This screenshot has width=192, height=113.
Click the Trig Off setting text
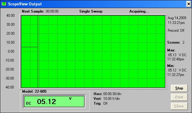100,103
